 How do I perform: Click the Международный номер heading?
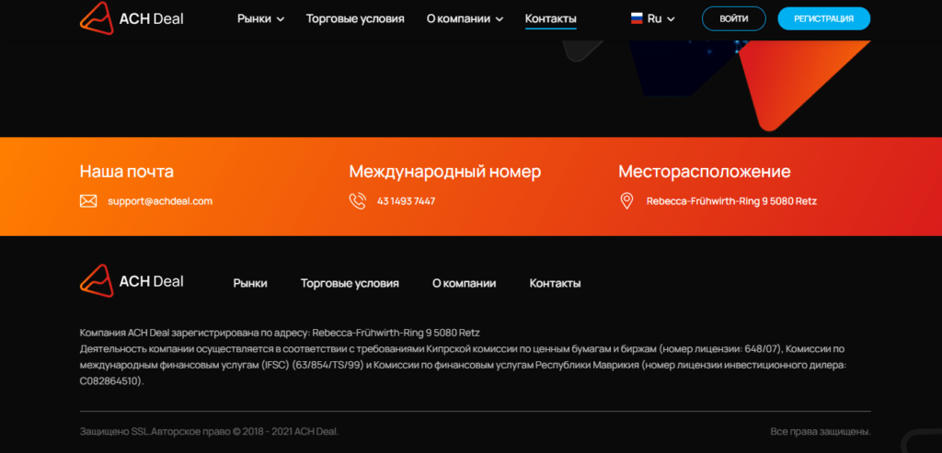pyautogui.click(x=445, y=172)
